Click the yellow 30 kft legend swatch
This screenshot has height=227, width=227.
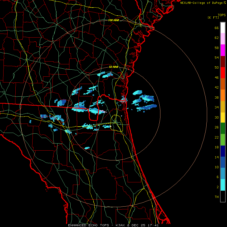(223, 118)
